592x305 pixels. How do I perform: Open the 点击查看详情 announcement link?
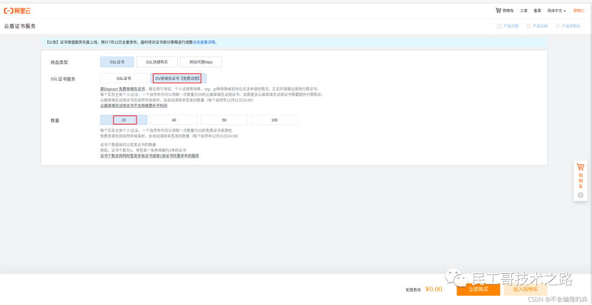click(x=204, y=42)
